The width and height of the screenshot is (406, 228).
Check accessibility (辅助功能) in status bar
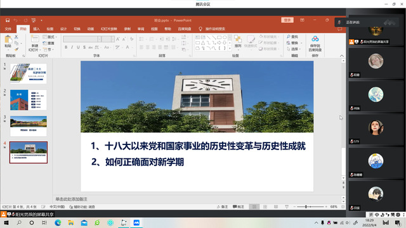click(x=82, y=207)
